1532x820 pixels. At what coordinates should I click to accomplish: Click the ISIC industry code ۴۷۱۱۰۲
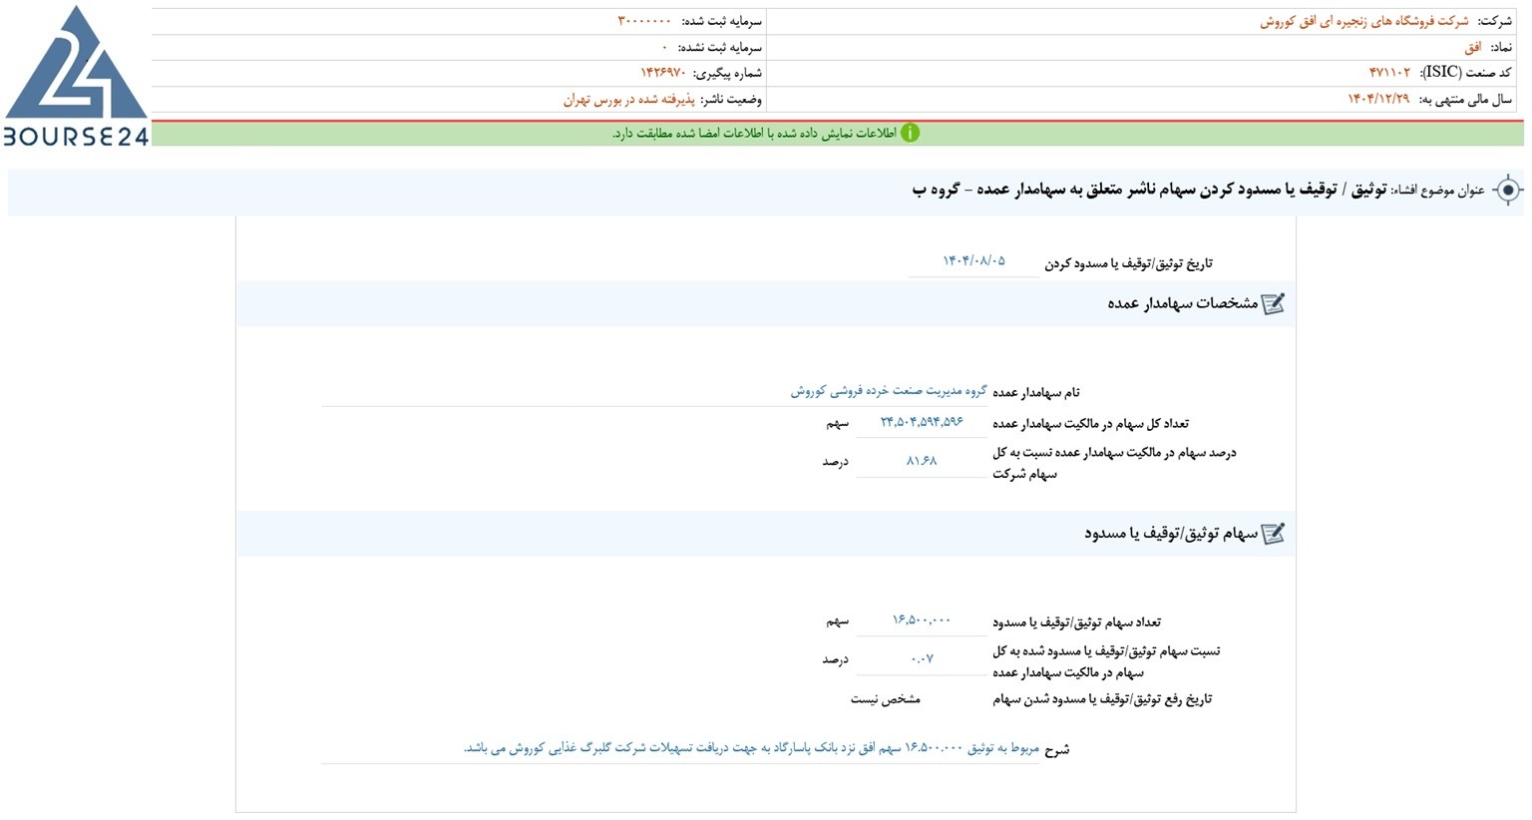click(1390, 73)
